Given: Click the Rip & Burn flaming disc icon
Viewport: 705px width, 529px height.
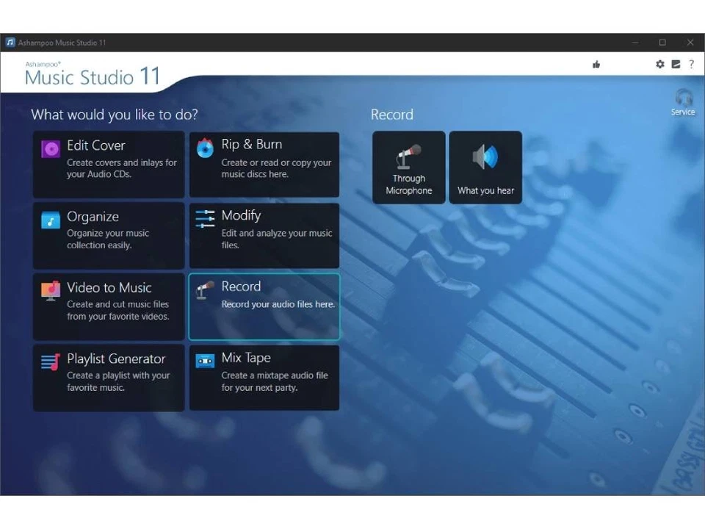Looking at the screenshot, I should pos(205,148).
